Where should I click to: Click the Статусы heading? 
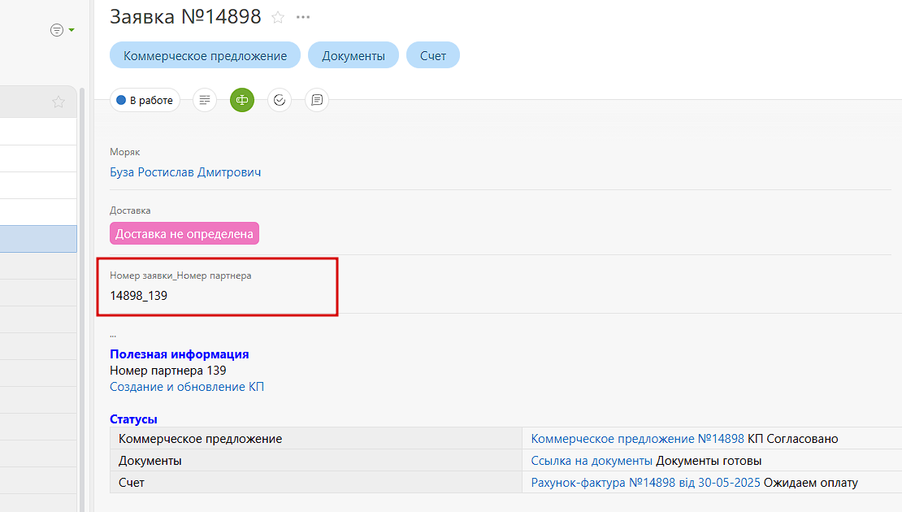point(133,419)
